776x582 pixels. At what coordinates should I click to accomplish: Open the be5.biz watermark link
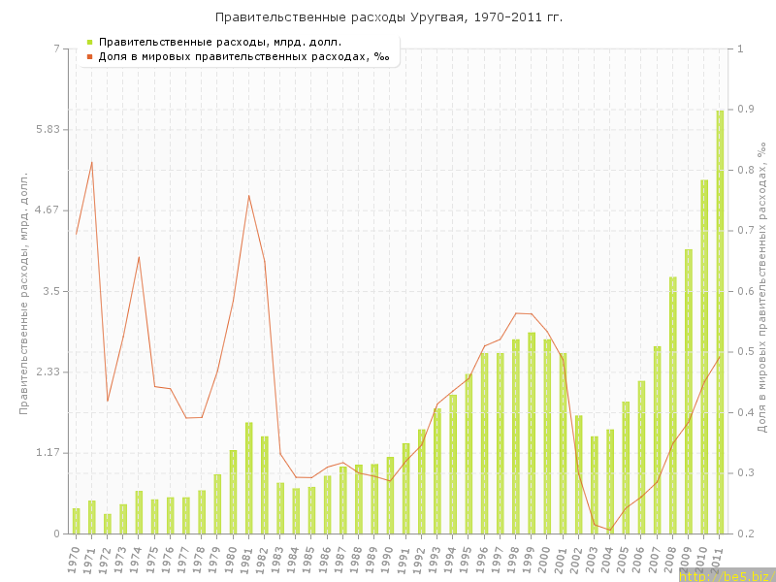point(726,575)
